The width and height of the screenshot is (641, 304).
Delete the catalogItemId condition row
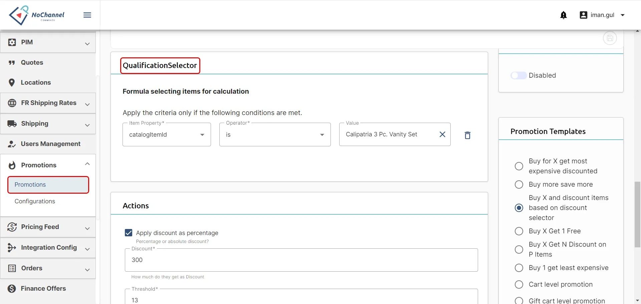(467, 135)
